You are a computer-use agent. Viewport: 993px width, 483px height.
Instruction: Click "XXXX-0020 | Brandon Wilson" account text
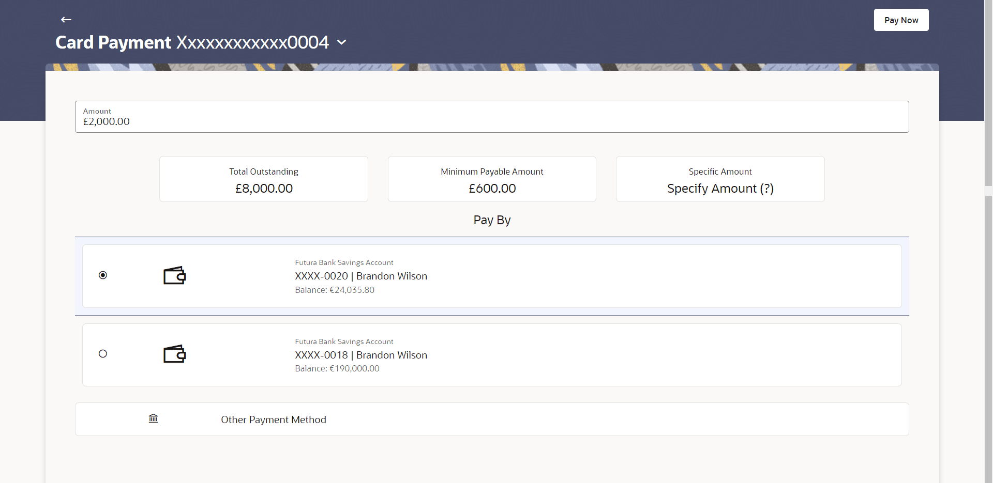coord(361,276)
